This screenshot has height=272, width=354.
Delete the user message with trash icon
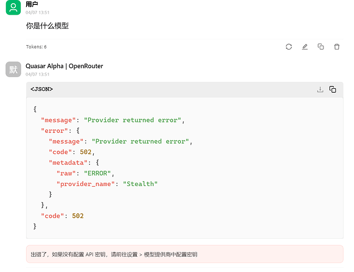(337, 47)
